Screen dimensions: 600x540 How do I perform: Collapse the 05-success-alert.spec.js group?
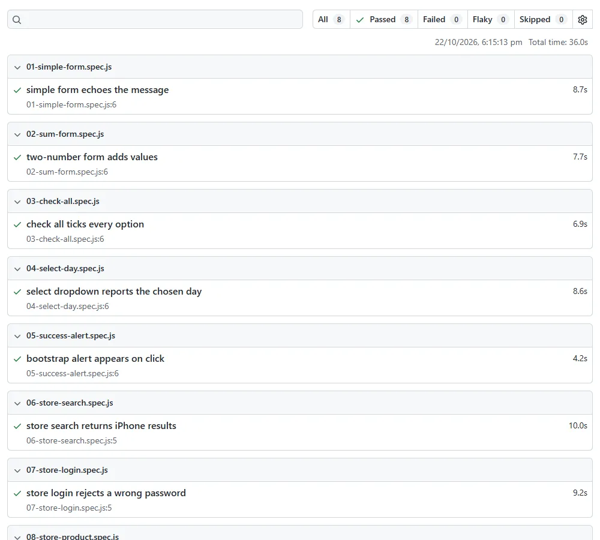tap(17, 336)
